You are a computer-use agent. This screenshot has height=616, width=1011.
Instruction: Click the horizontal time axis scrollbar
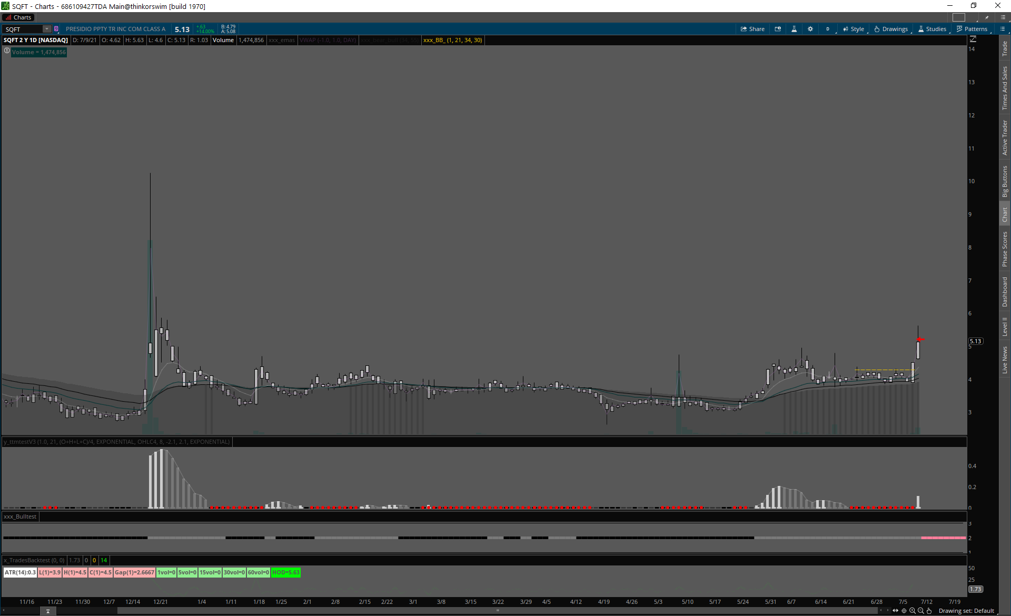[497, 611]
